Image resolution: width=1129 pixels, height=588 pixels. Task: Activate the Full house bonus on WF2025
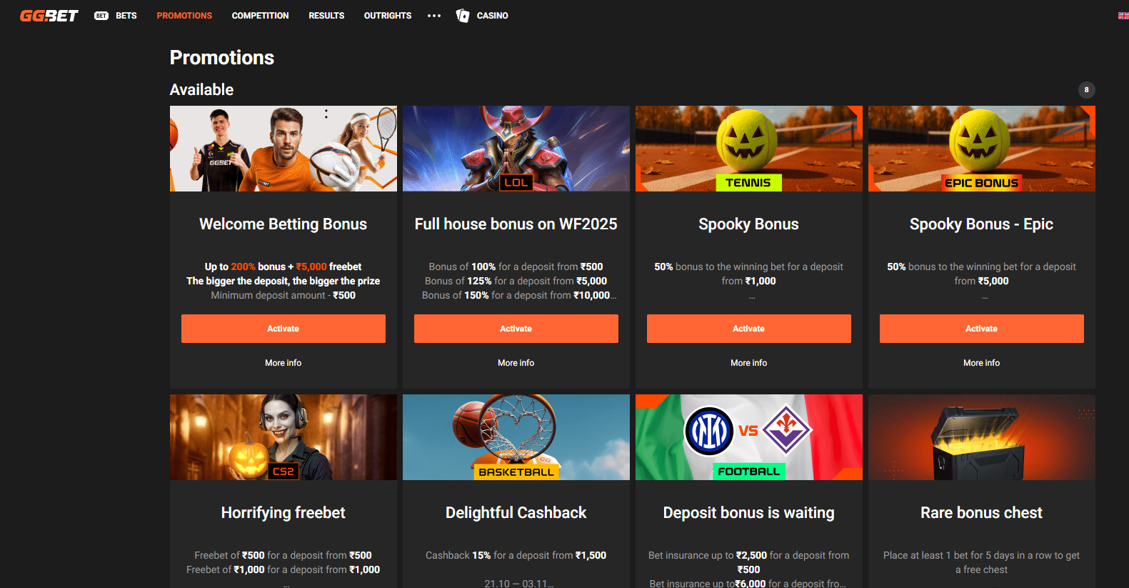pyautogui.click(x=516, y=329)
